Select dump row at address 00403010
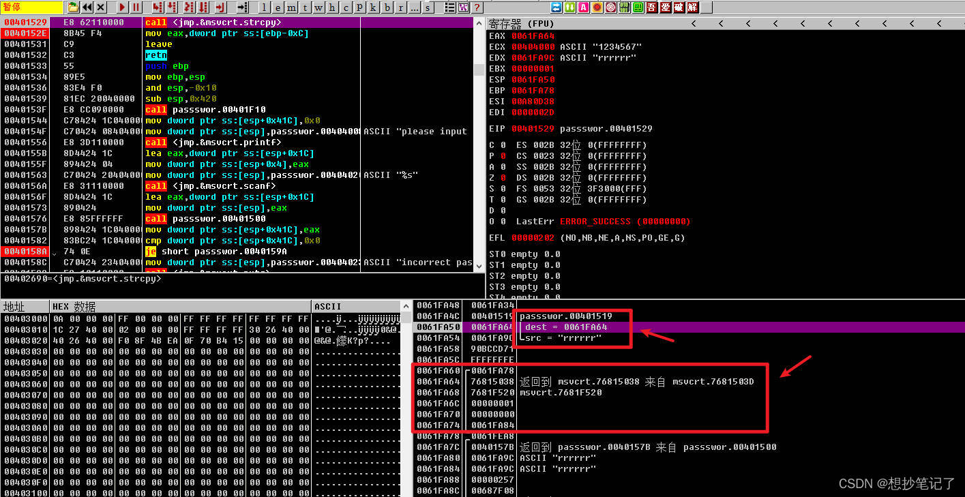The image size is (965, 497). click(201, 329)
